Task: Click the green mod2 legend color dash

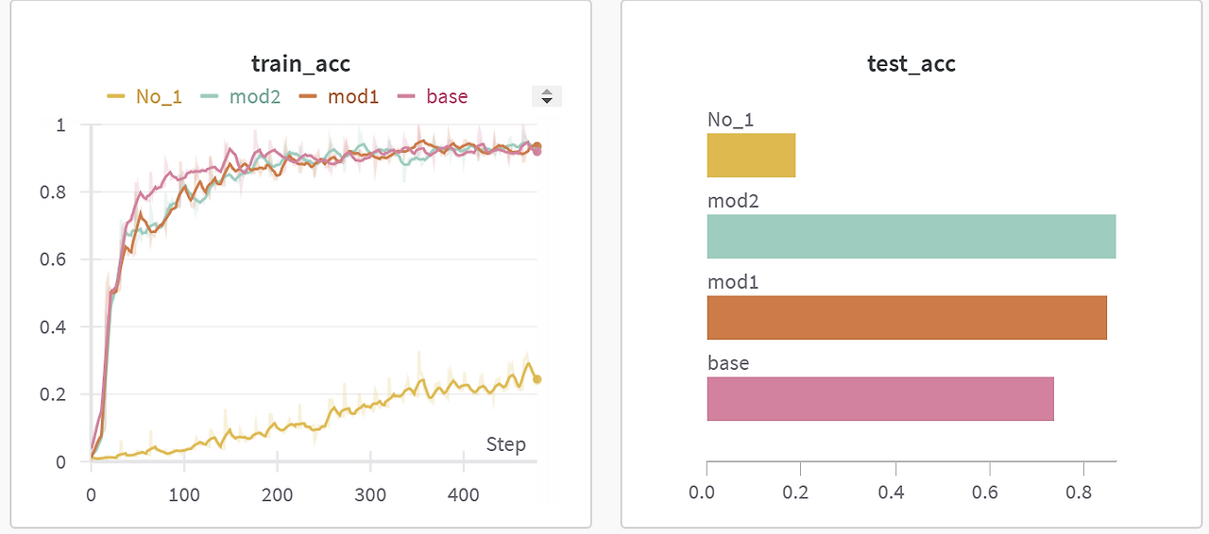Action: coord(211,96)
